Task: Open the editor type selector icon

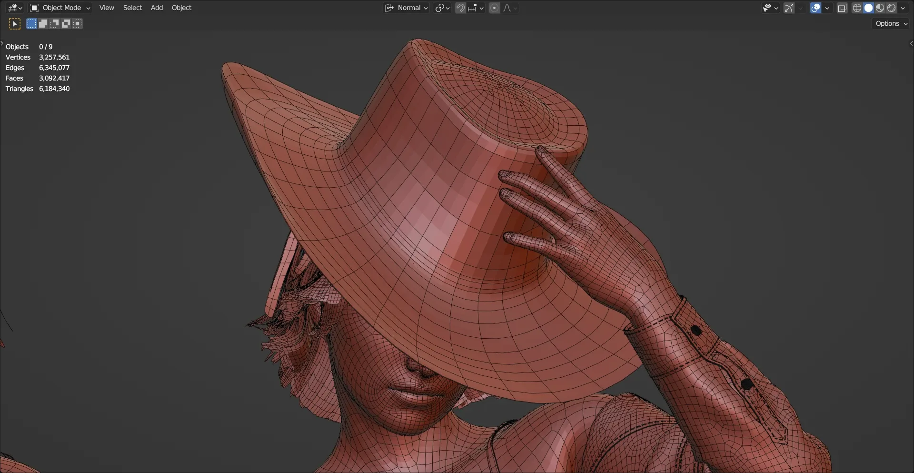Action: [15, 8]
